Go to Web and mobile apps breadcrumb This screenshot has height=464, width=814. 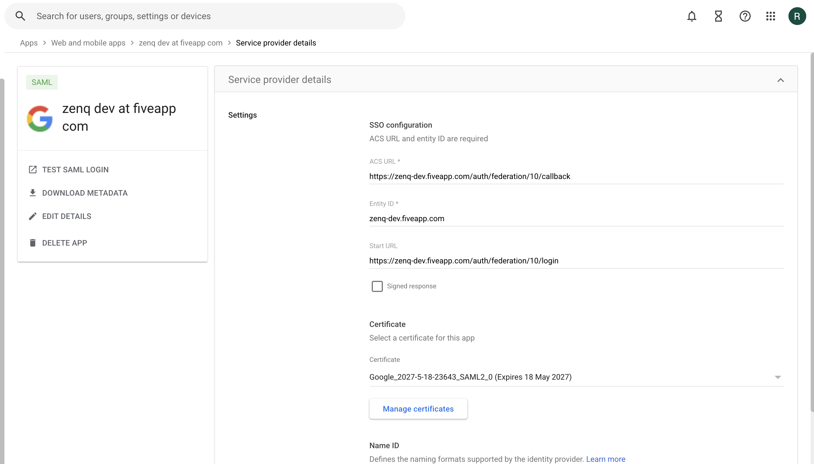88,43
